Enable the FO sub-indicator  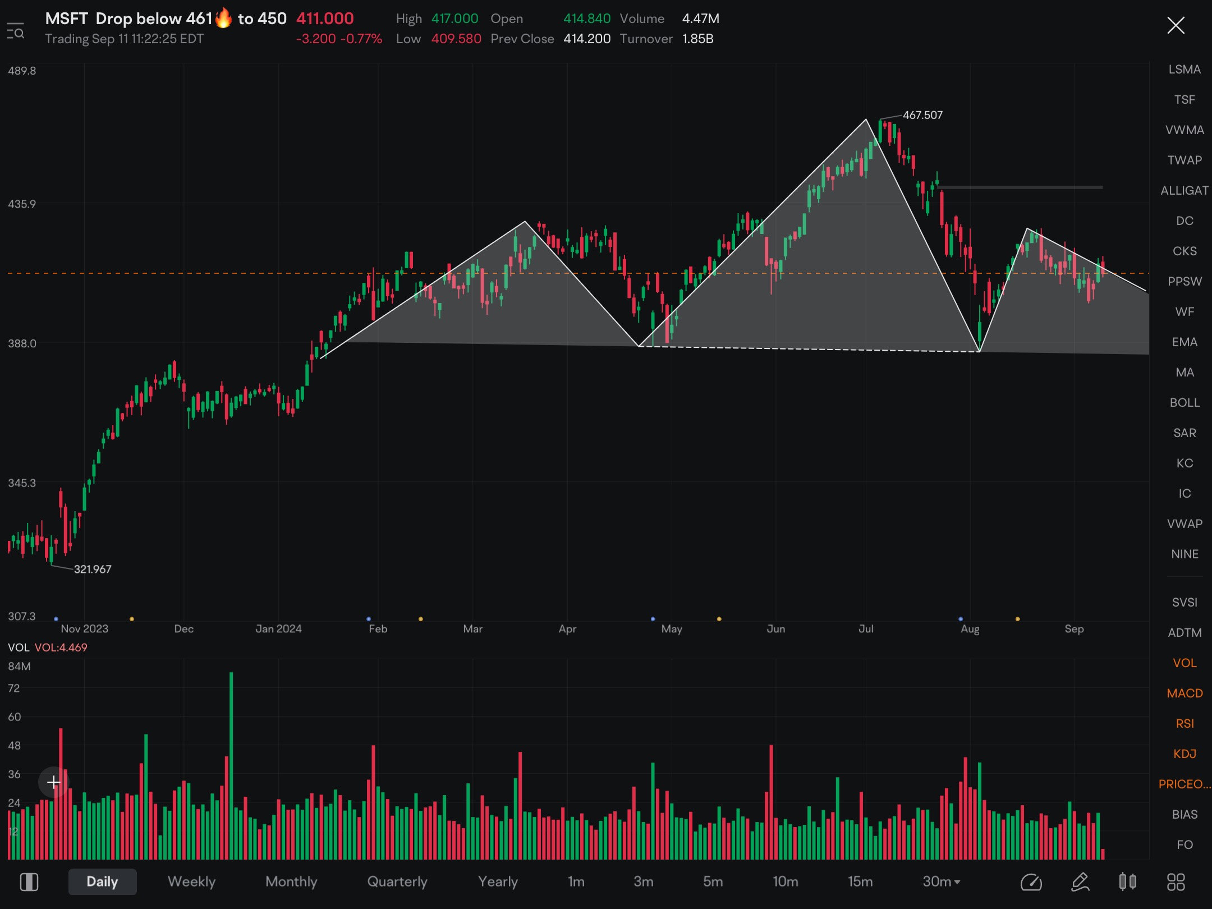coord(1185,844)
